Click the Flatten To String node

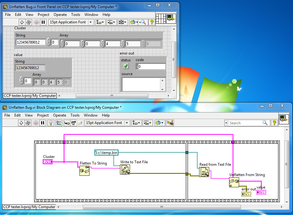[x=84, y=171]
